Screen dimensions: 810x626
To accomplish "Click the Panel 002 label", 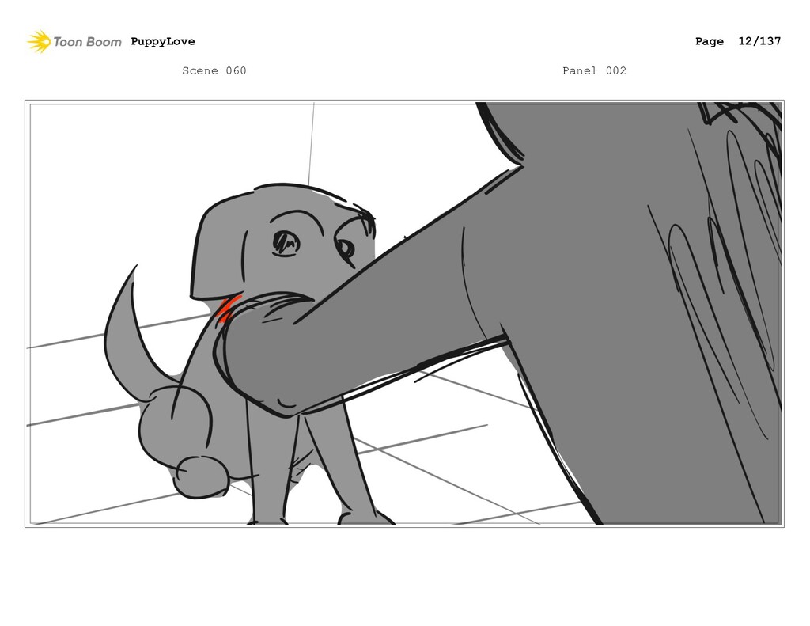I will pyautogui.click(x=594, y=70).
